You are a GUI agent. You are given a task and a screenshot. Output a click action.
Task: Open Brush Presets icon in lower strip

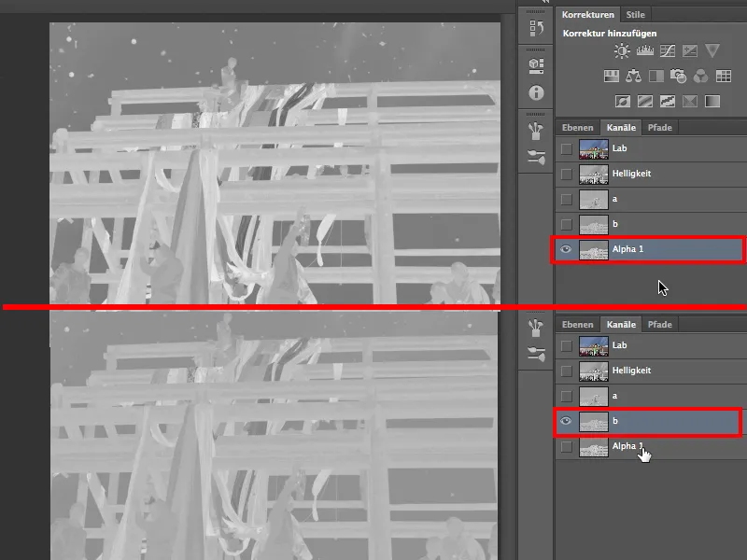536,328
